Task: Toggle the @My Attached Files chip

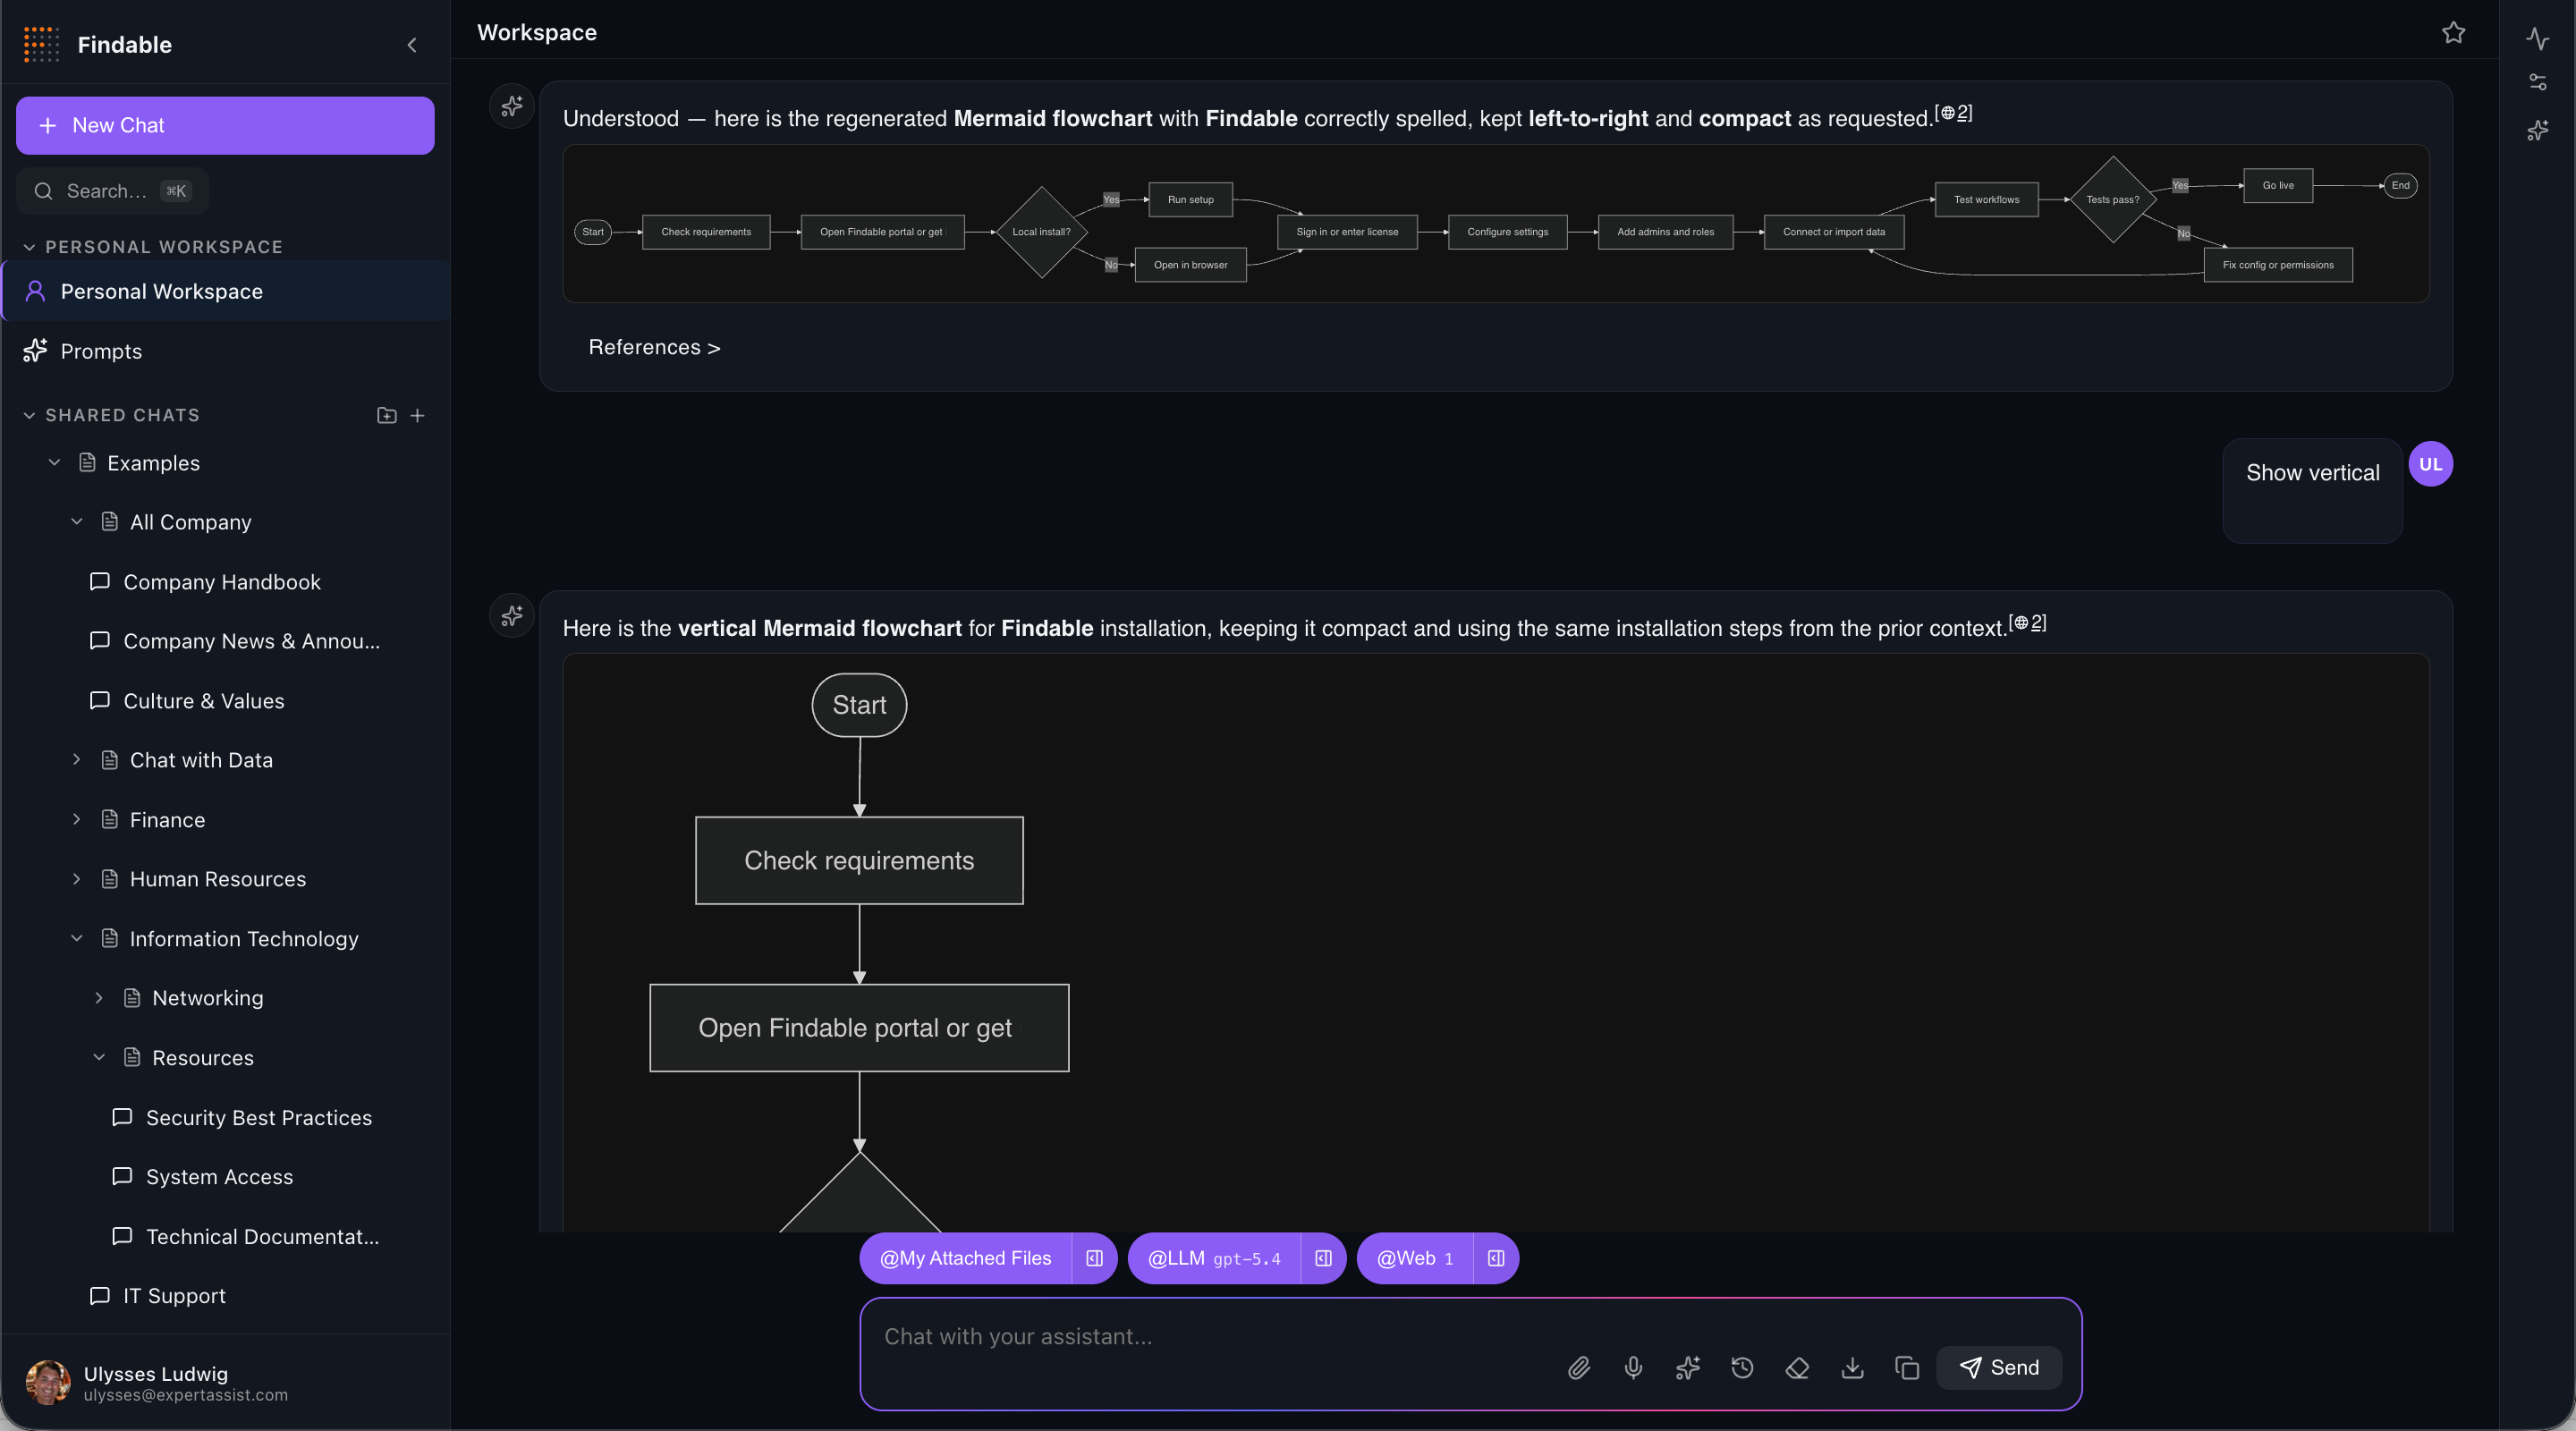Action: (965, 1258)
